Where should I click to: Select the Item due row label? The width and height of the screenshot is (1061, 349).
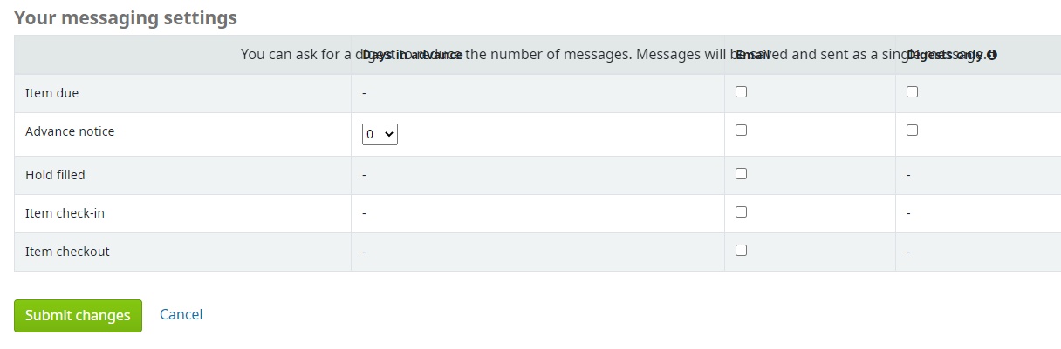coord(51,93)
